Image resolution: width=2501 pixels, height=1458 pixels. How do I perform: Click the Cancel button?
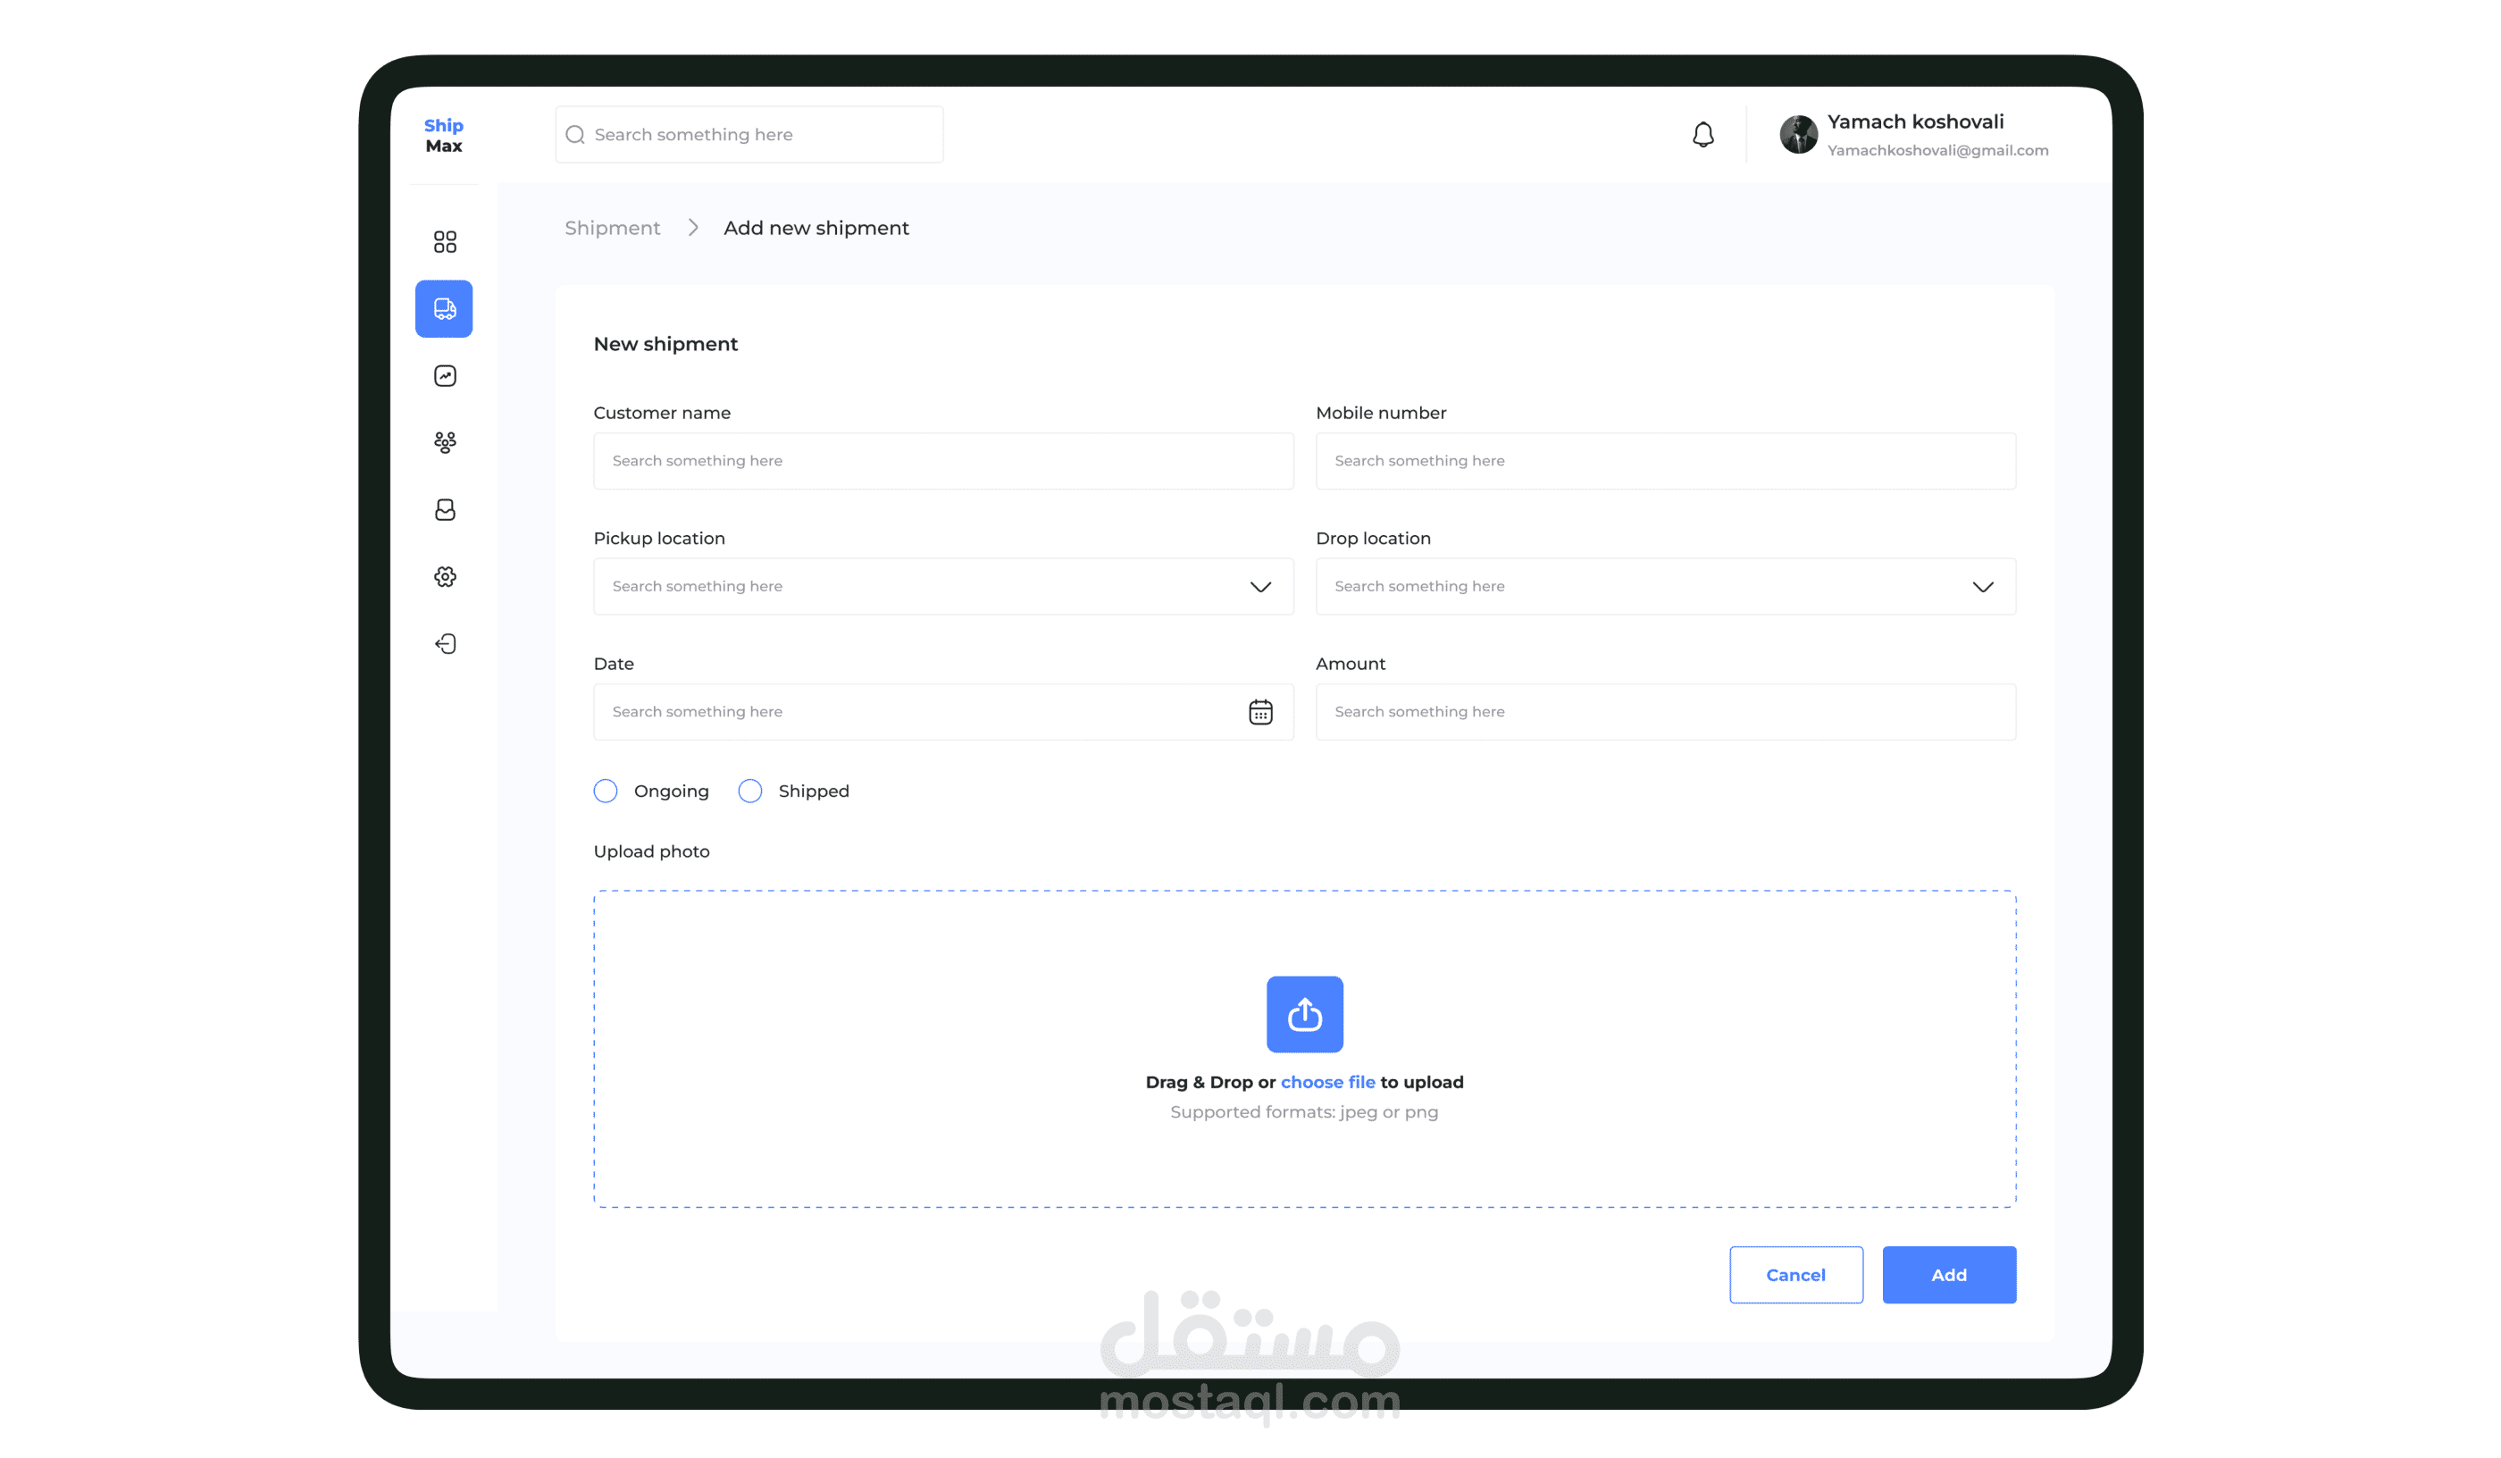pos(1795,1274)
